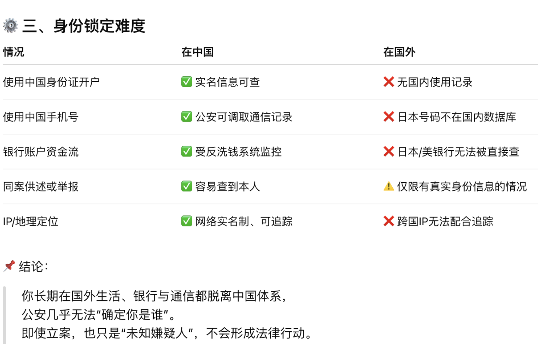
Task: Click the gear icon beside 身份锁定难度 heading
Action: [11, 26]
